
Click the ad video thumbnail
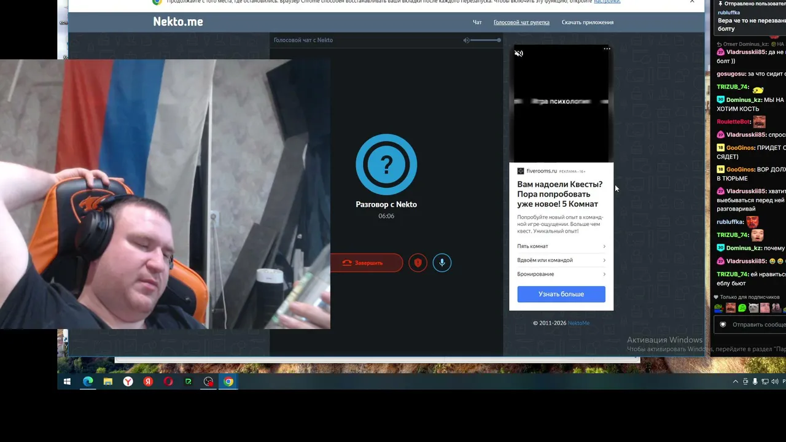point(561,103)
